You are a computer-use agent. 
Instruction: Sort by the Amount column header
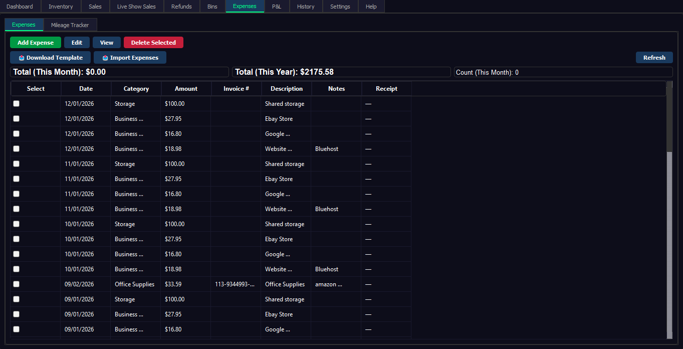(186, 89)
